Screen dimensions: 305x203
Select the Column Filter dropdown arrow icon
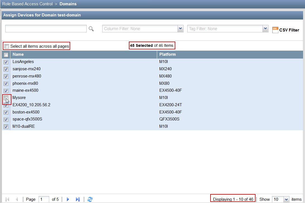pos(181,29)
